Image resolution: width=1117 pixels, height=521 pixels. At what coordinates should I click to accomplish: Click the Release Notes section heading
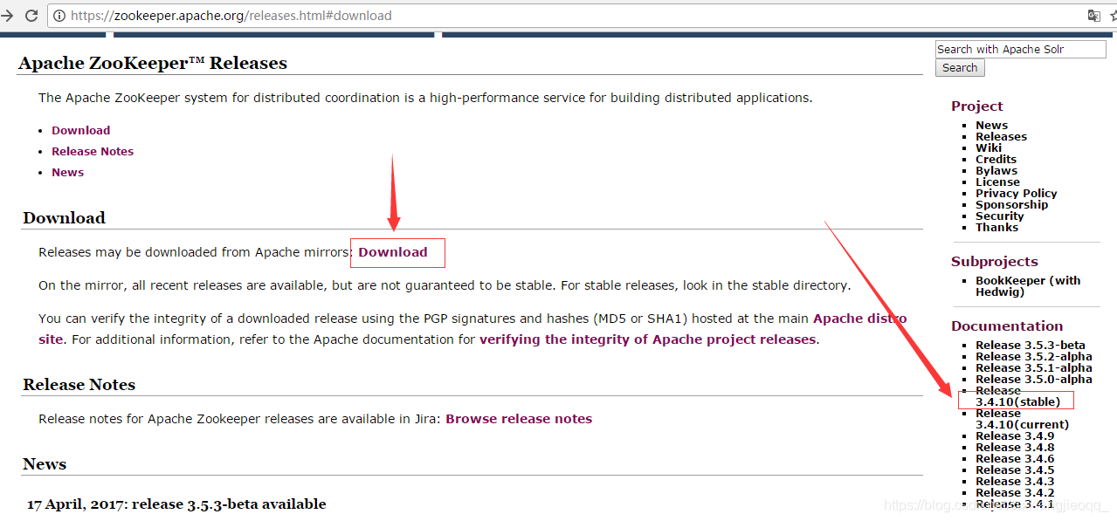coord(79,385)
